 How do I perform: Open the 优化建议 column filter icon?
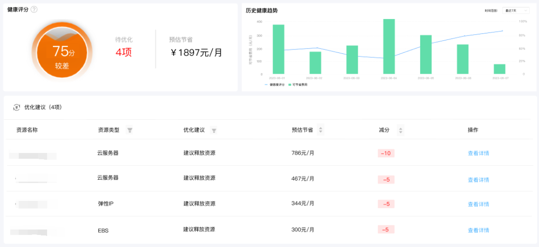click(x=214, y=131)
